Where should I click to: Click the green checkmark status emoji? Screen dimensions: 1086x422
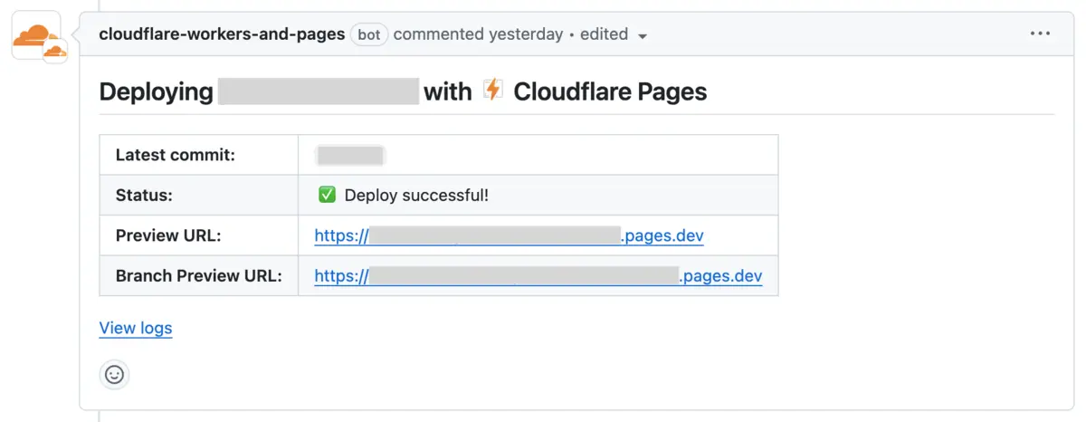[327, 195]
